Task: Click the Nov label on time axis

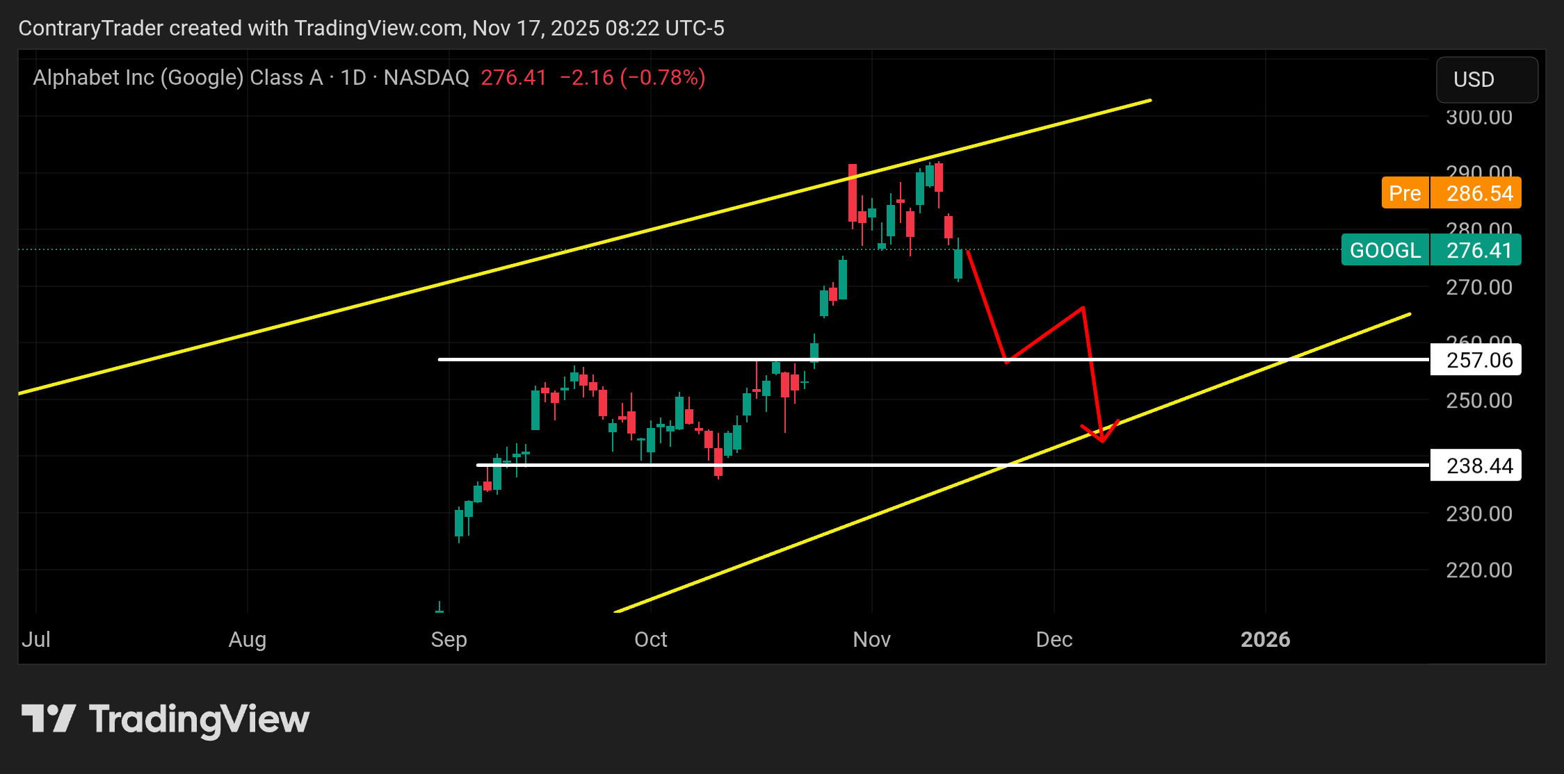Action: click(x=871, y=639)
